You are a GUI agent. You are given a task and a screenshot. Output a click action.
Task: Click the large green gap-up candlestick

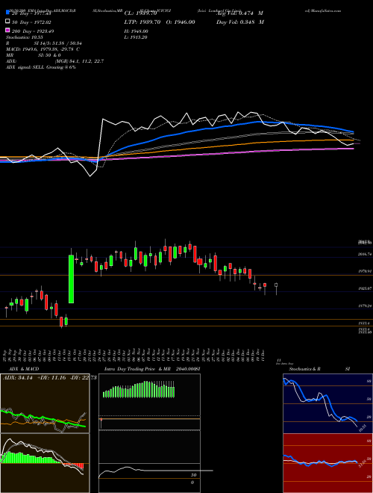(x=72, y=279)
